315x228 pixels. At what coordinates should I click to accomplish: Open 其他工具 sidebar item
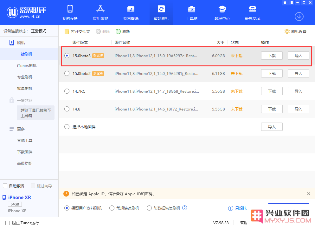point(25,140)
